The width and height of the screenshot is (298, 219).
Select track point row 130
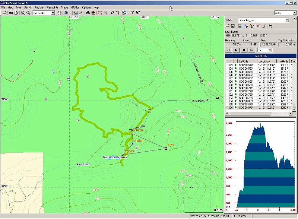point(259,88)
